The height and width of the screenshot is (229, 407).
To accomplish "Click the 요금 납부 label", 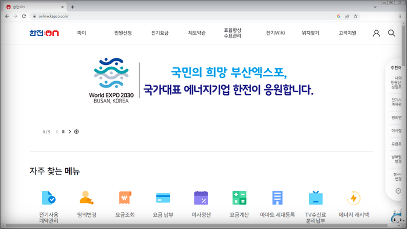I will (163, 215).
